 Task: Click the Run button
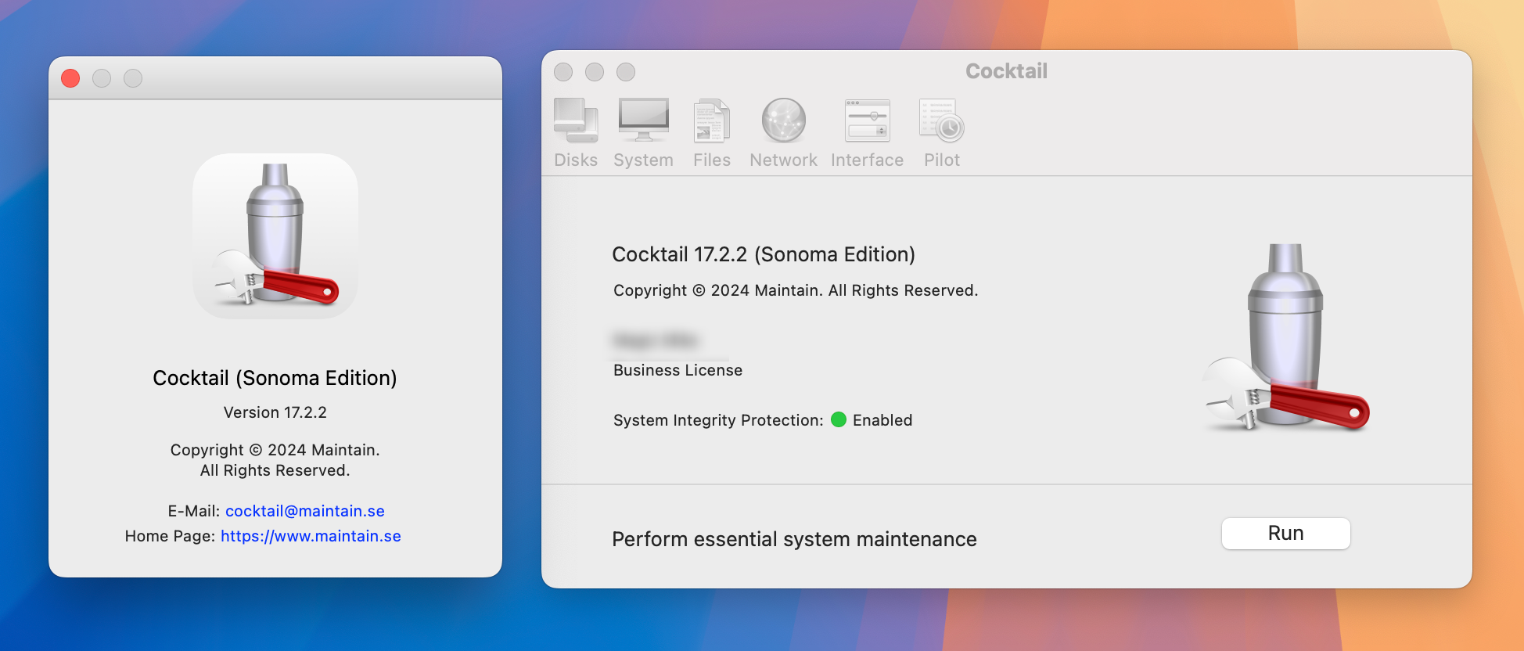(1285, 534)
